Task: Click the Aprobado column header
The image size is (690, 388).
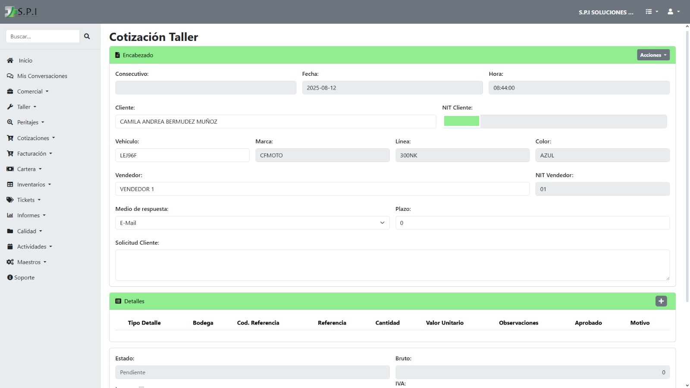Action: pos(588,323)
